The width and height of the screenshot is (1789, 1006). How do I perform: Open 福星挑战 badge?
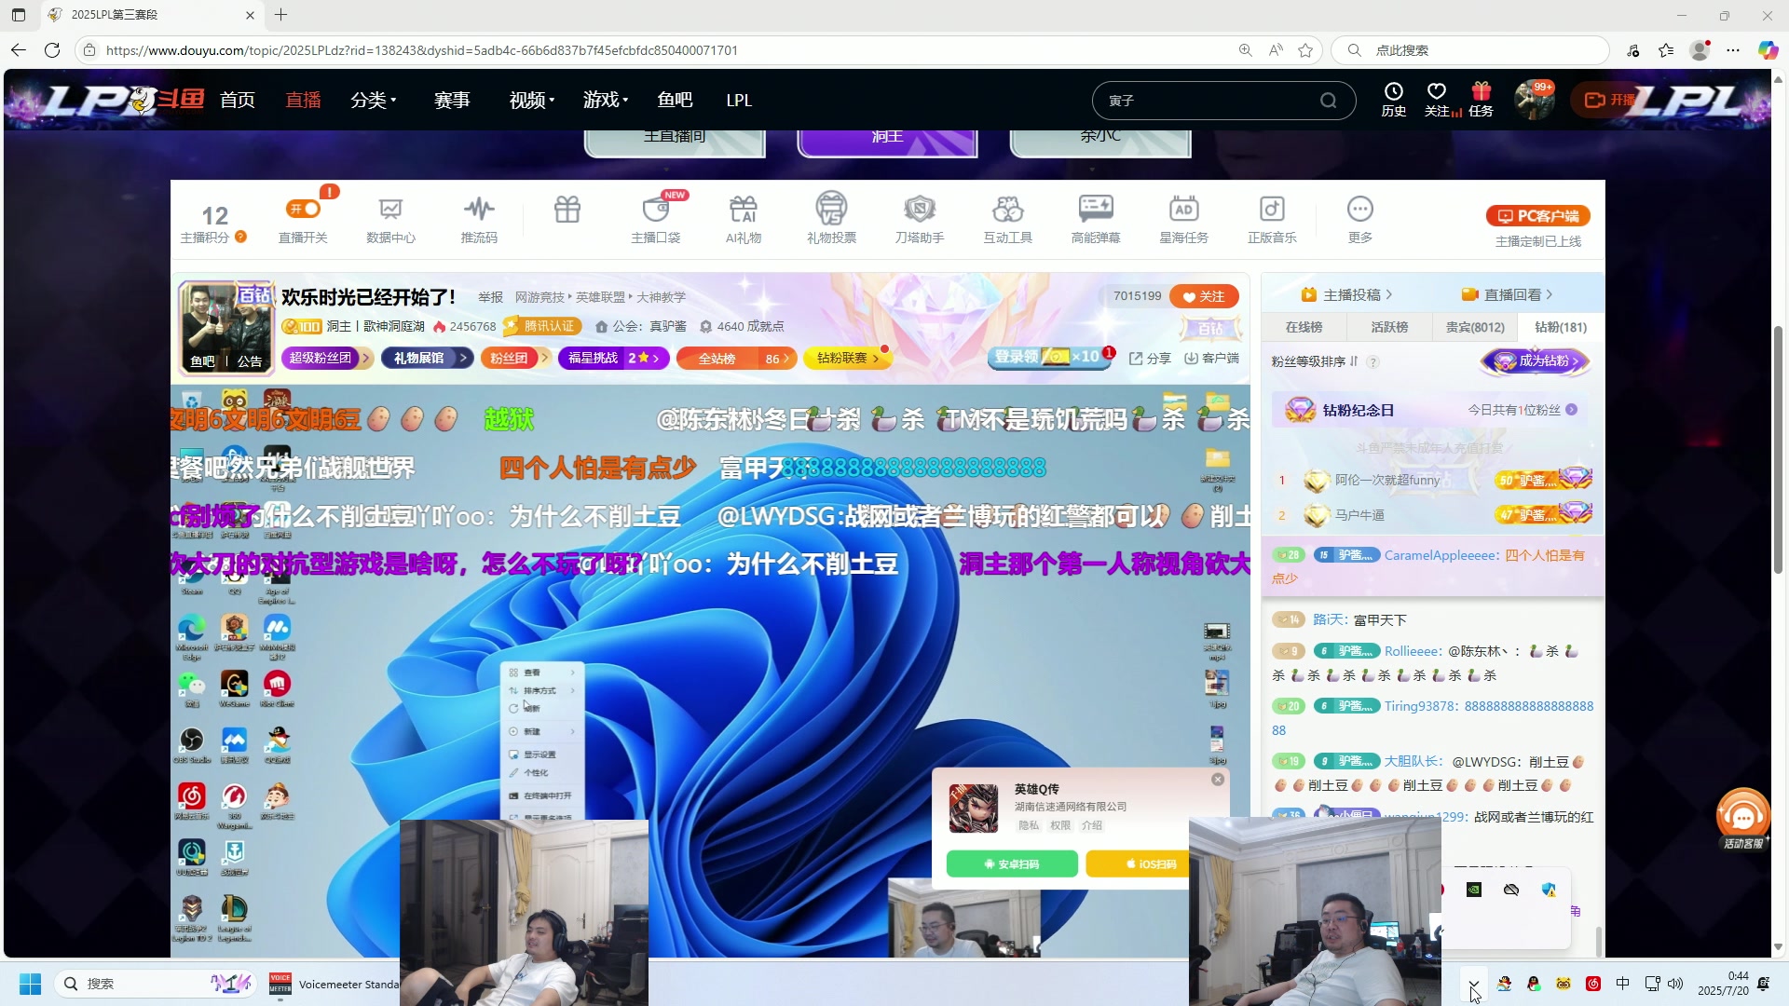614,358
